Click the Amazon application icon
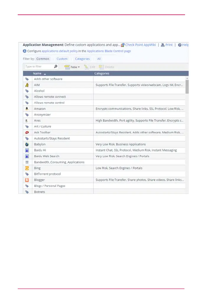This screenshot has width=201, height=303. click(27, 109)
